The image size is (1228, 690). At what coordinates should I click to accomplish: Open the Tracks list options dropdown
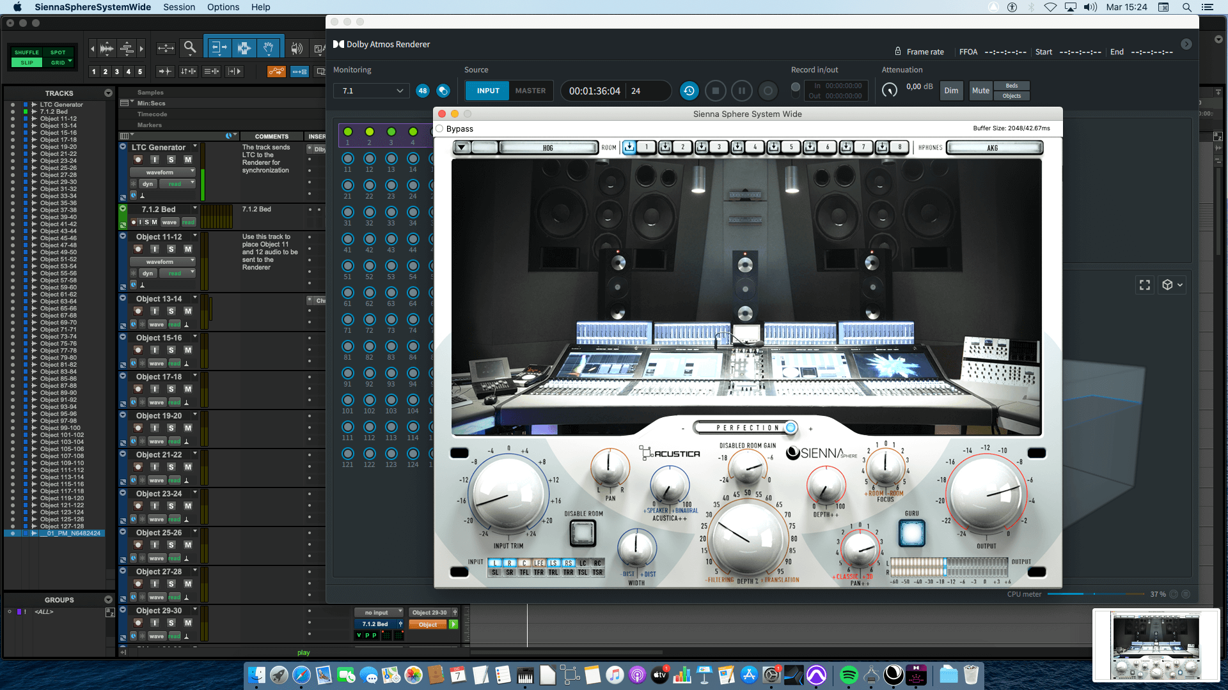click(108, 93)
